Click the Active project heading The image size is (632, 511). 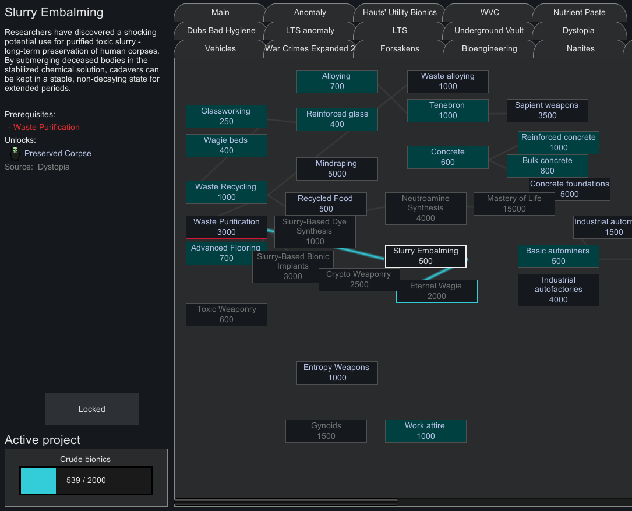coord(43,439)
